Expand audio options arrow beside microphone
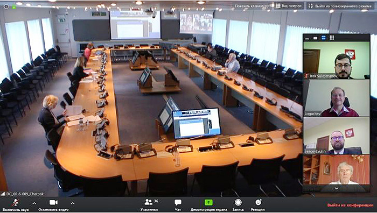 coord(34,203)
